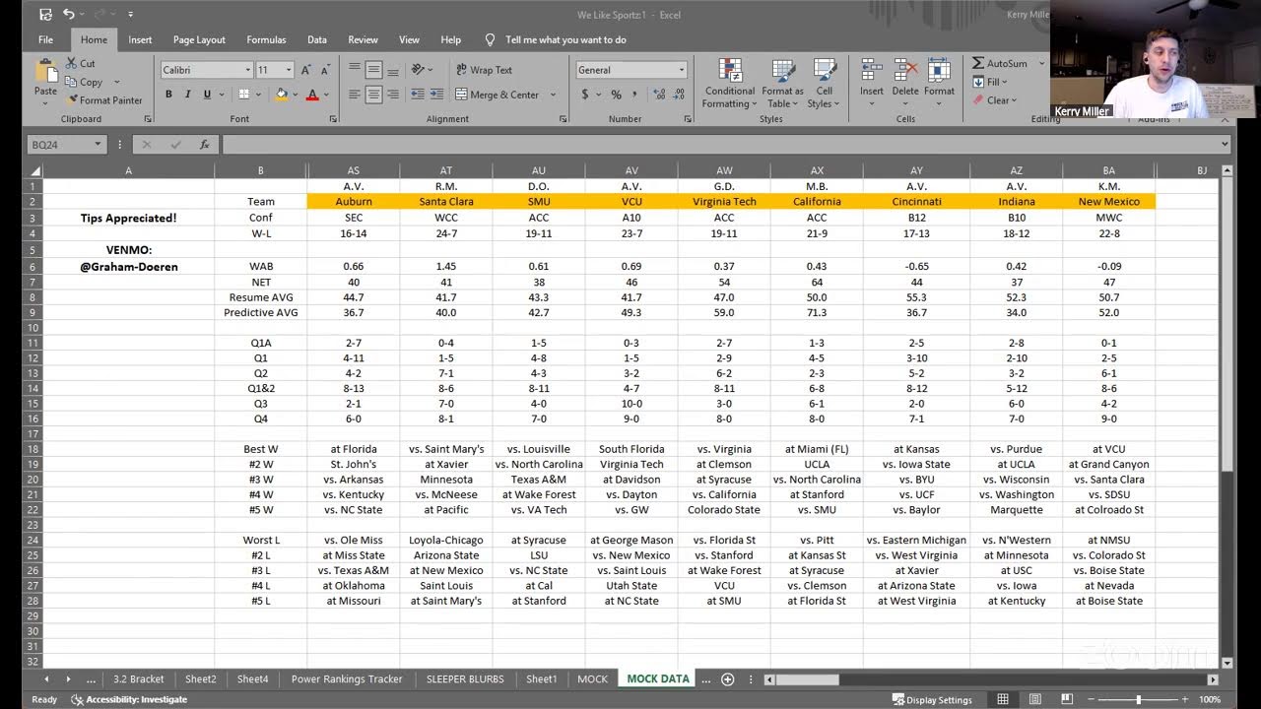Screen dimensions: 1261x709
Task: Open Cell Styles gallery
Action: pos(824,84)
